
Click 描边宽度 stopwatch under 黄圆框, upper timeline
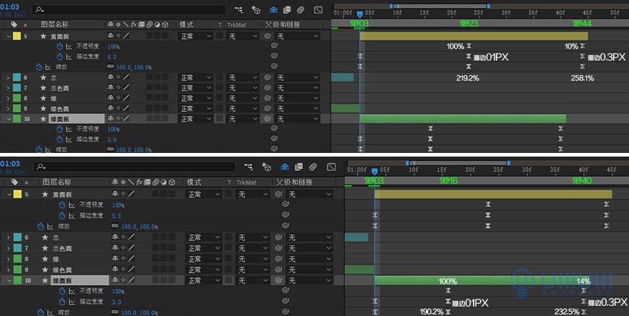(60, 57)
